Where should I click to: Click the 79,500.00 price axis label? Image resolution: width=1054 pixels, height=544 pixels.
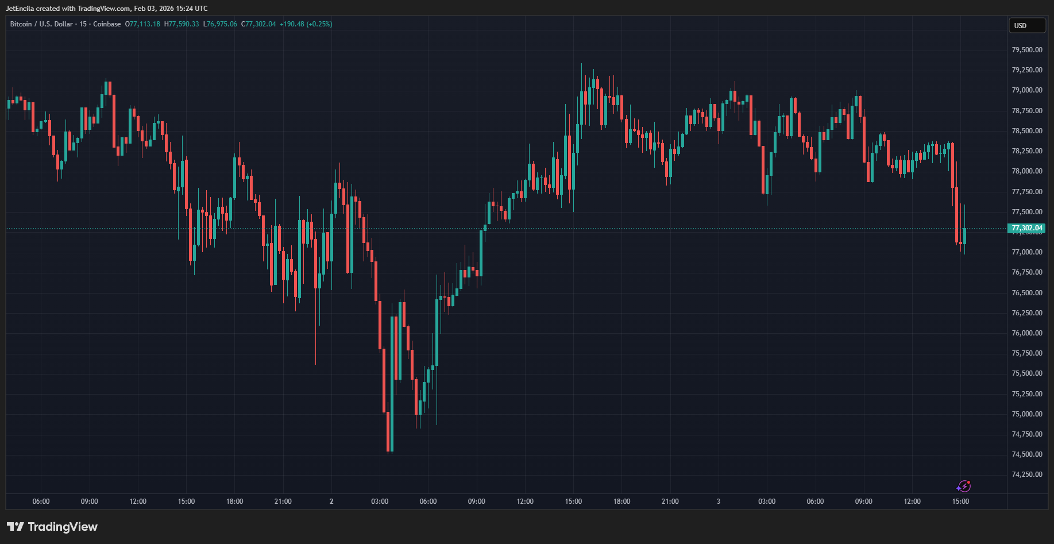1027,50
